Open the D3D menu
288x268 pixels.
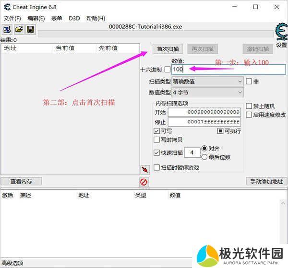[74, 18]
